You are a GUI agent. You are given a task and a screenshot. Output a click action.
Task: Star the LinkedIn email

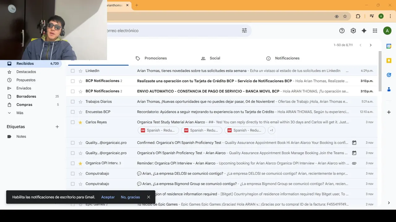pyautogui.click(x=80, y=71)
